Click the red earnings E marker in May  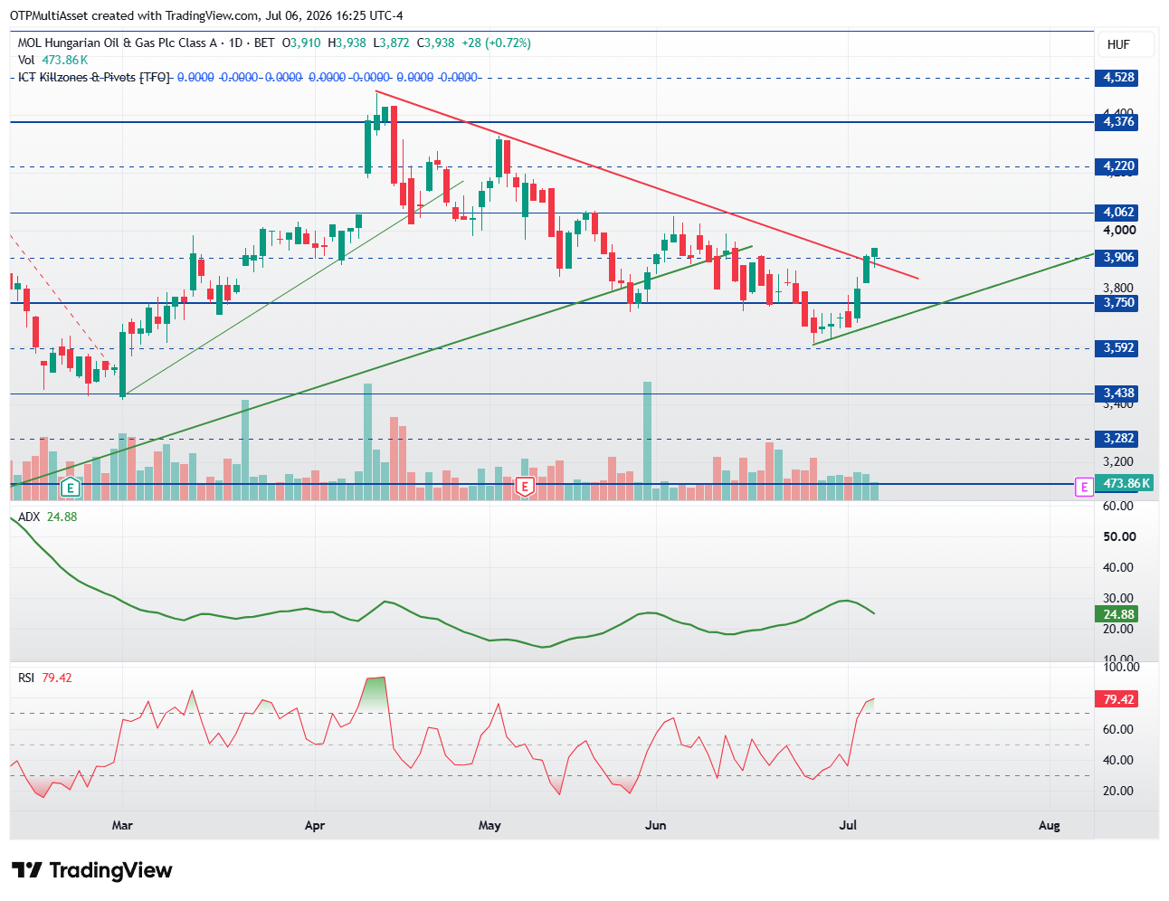tap(525, 488)
